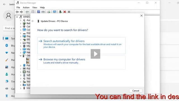Click the show/hide console tree toolbar icon
179x101 pixels.
coord(27,12)
